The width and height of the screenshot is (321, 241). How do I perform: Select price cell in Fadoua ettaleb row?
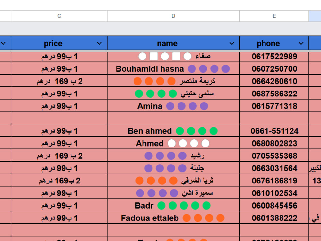(x=59, y=218)
